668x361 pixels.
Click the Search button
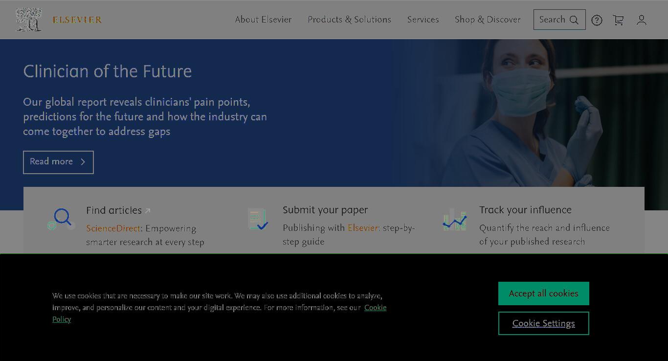pos(559,20)
